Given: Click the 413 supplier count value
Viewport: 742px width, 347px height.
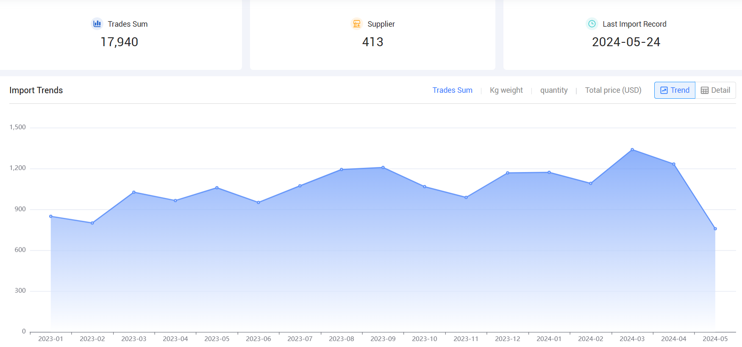Looking at the screenshot, I should tap(372, 42).
